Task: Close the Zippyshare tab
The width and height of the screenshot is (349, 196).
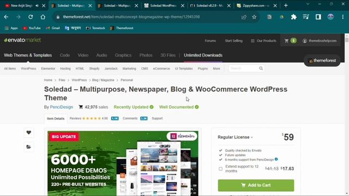Action: pyautogui.click(x=275, y=5)
